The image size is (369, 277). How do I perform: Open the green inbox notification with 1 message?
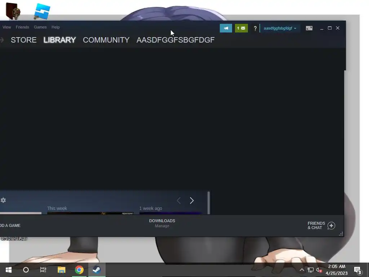click(x=241, y=28)
